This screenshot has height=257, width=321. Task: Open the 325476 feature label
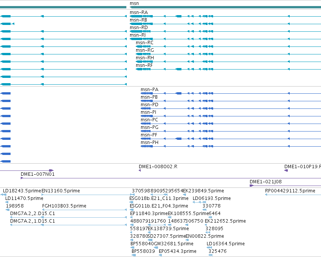click(x=217, y=252)
